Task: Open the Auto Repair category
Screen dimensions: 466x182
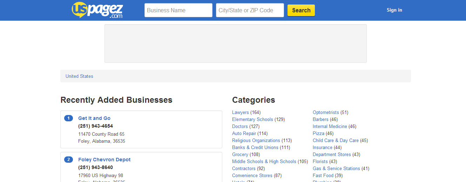Action: coord(244,134)
